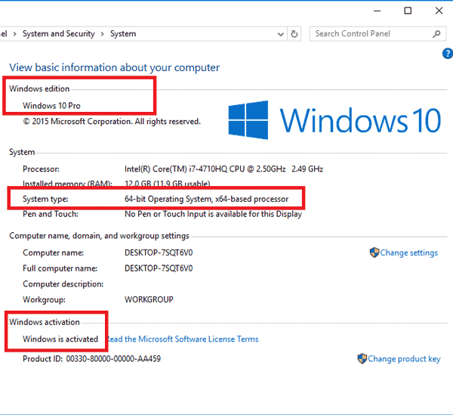Click the computer name DESKTOP-7SQT6V0 value
Screen dimensions: 453x415
click(x=159, y=252)
